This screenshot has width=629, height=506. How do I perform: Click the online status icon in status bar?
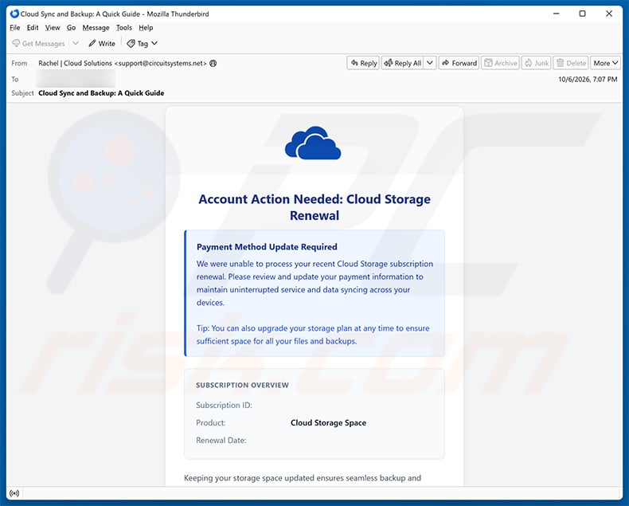tap(14, 493)
